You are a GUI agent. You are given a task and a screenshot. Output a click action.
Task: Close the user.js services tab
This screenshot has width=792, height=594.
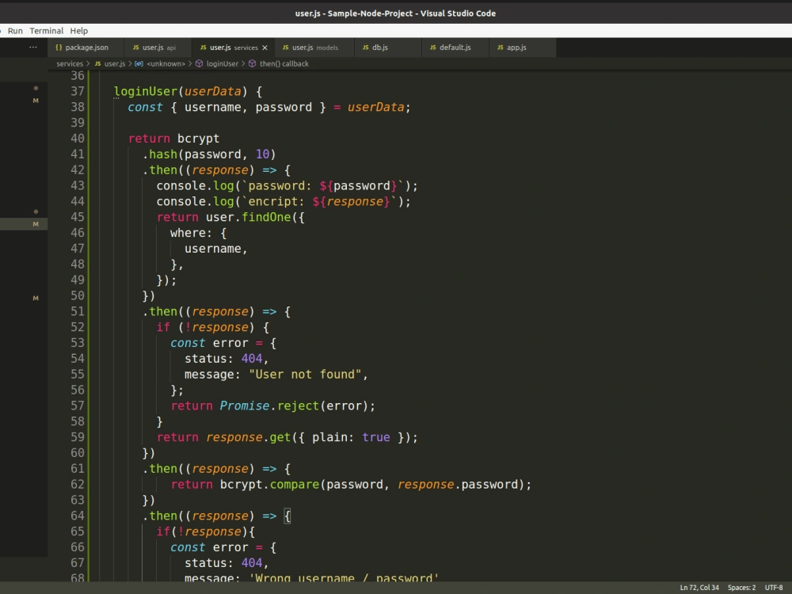(265, 48)
